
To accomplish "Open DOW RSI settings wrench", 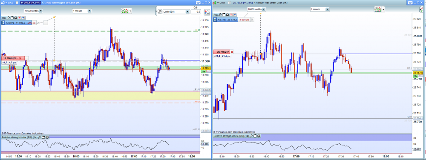I will coord(251,136).
